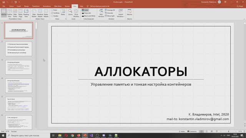Toggle Notes in the status bar
This screenshot has height=138, width=246.
[x=182, y=131]
